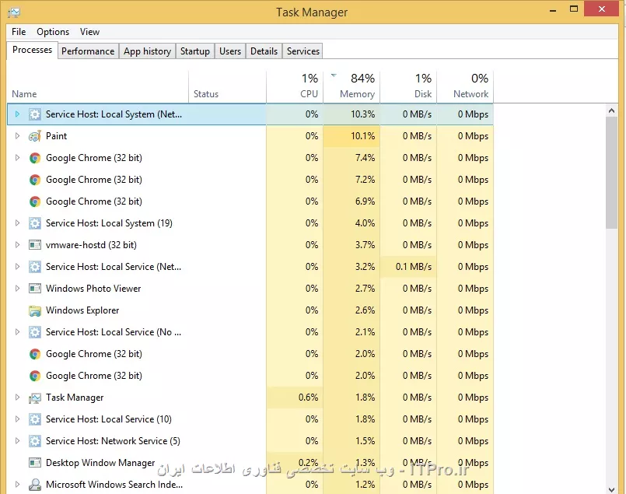Maximize the Task Manager window
Screen dimensions: 626x494
(574, 9)
